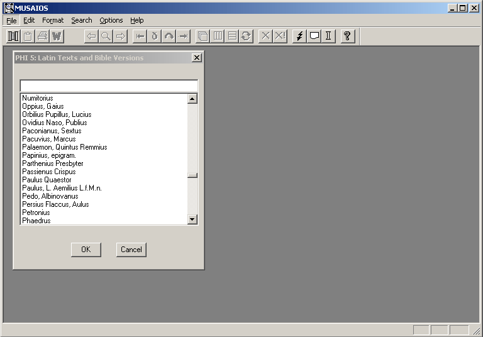Open the Format menu
This screenshot has height=337, width=483.
[x=53, y=20]
